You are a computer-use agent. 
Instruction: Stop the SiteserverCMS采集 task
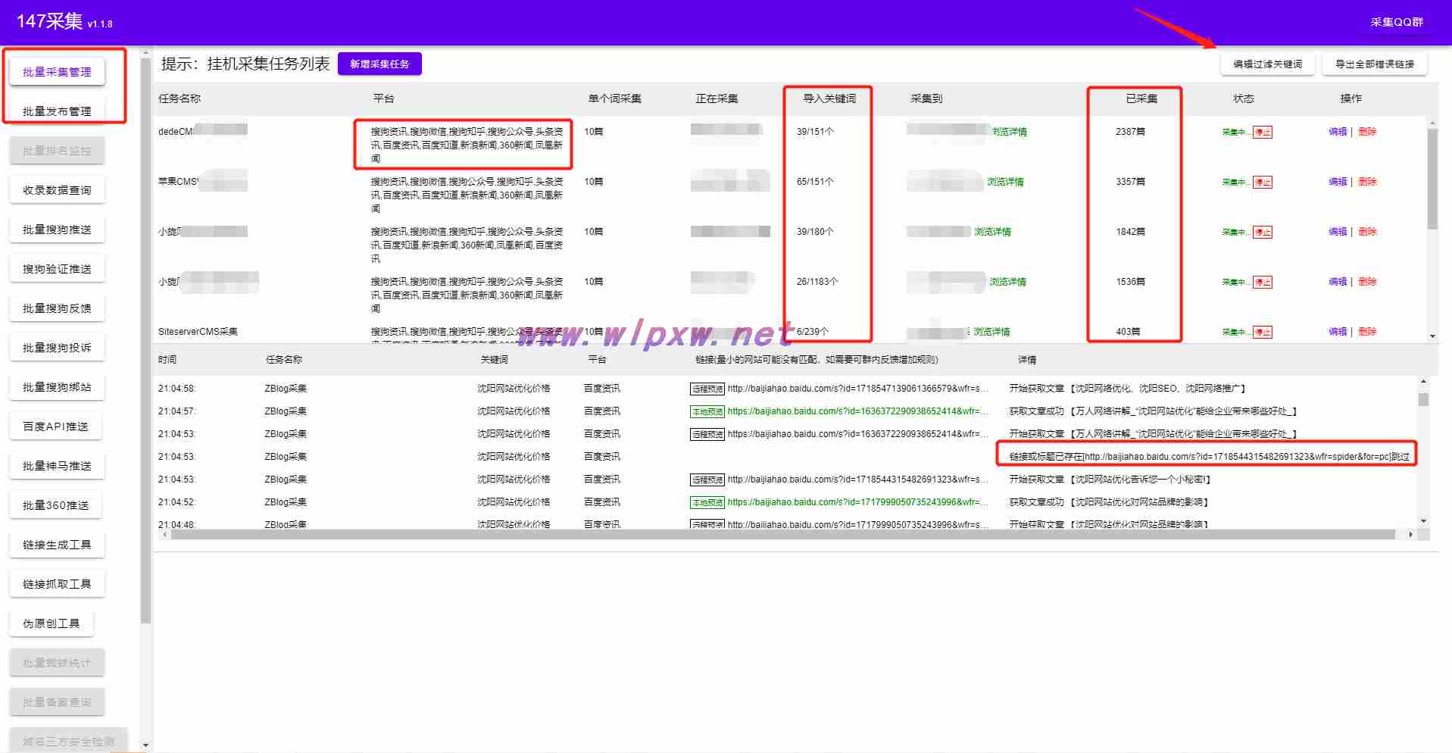(x=1262, y=332)
